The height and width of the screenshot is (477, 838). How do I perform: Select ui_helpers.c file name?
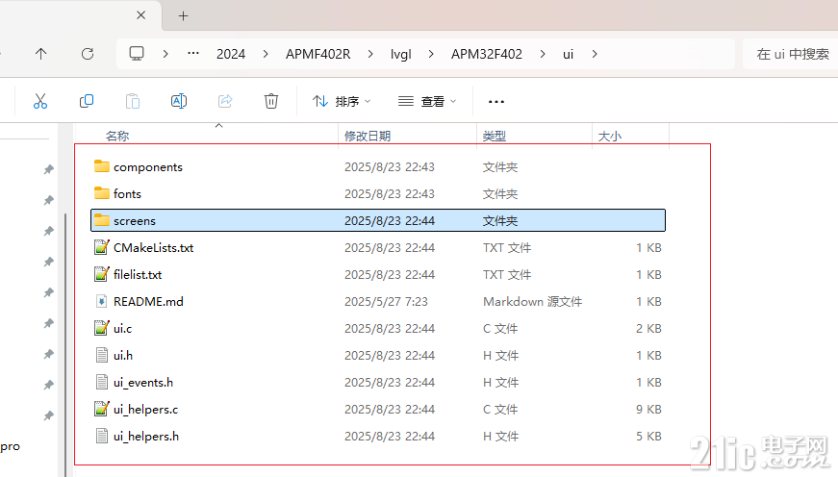(x=146, y=409)
